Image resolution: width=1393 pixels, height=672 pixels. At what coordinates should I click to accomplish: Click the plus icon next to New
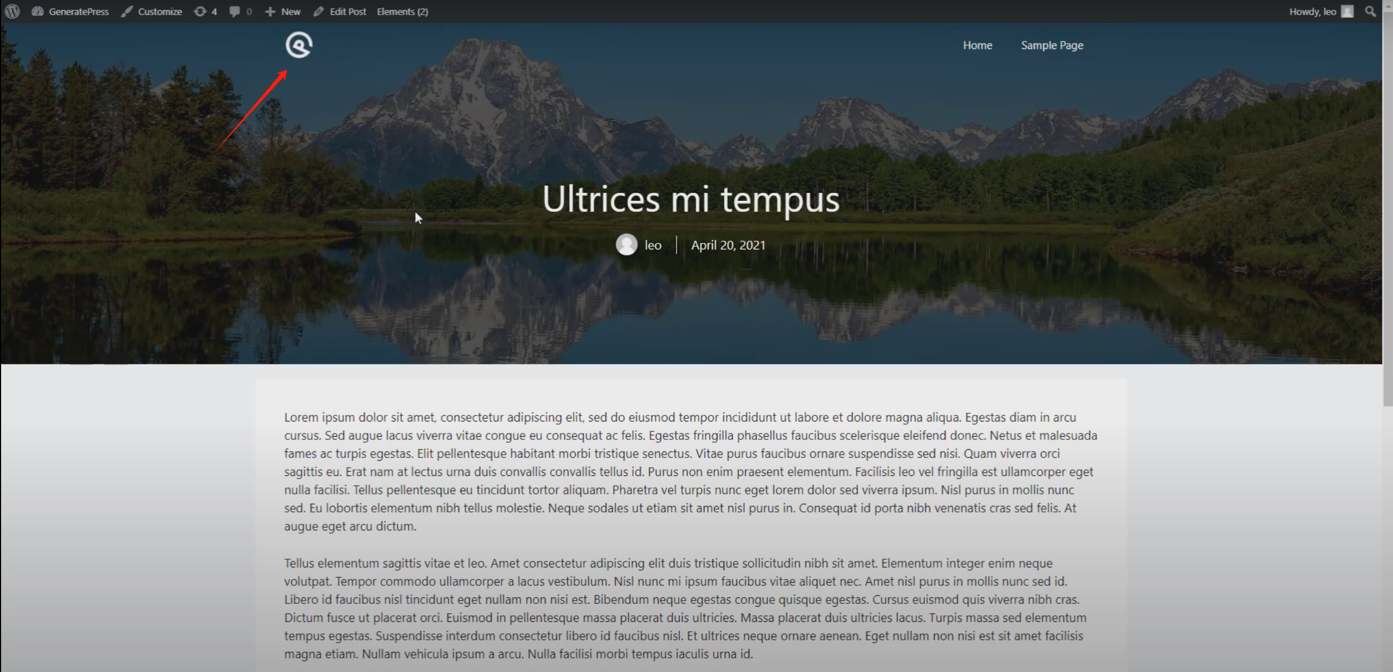[270, 11]
